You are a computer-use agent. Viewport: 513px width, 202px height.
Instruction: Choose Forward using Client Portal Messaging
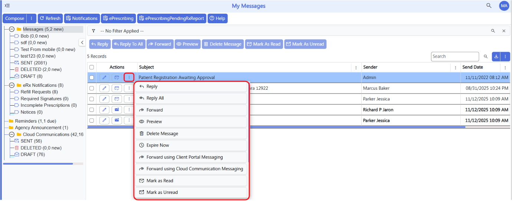pos(191,157)
